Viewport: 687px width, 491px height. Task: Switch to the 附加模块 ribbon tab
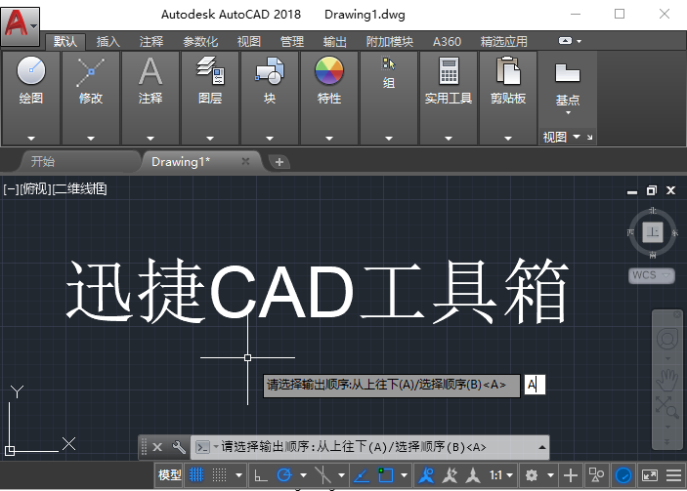tap(390, 42)
